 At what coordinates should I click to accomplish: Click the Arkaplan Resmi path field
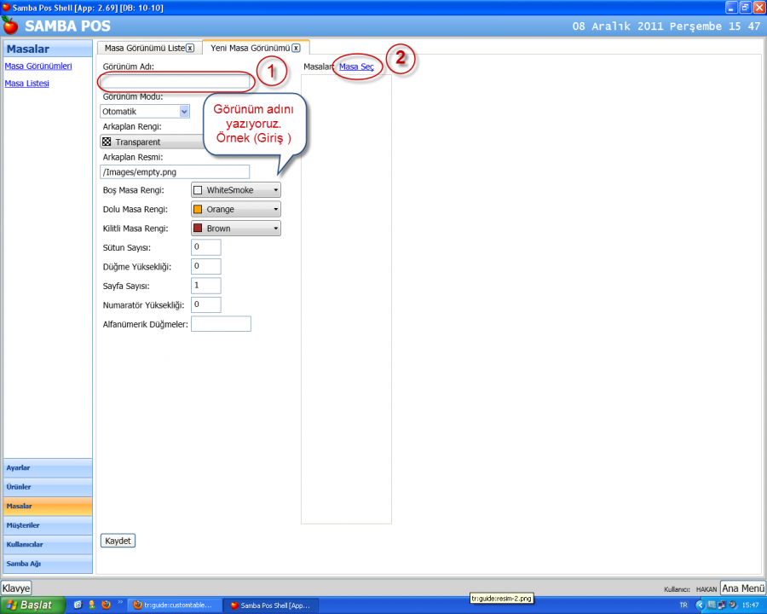click(x=175, y=172)
